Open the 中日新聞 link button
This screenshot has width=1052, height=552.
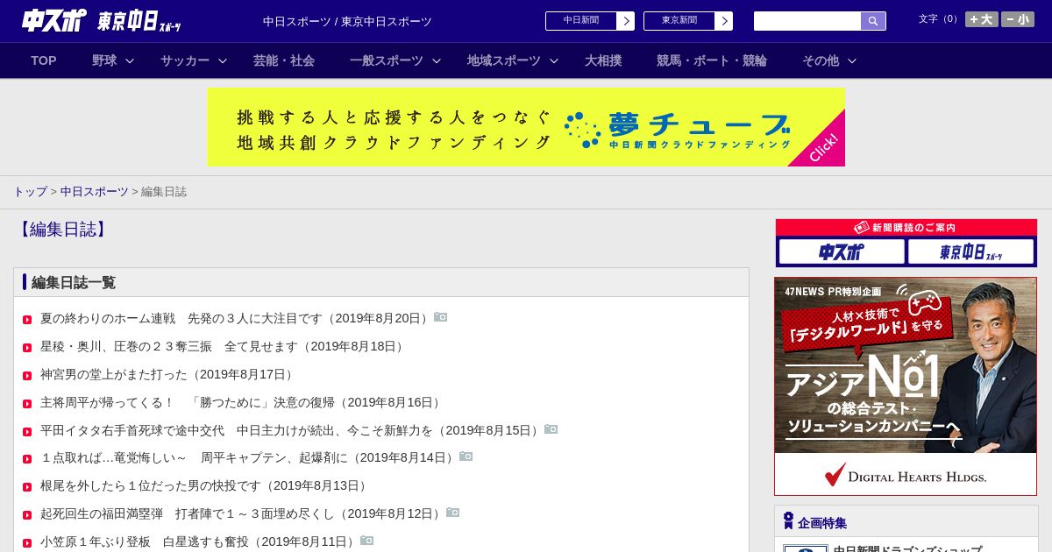point(590,21)
